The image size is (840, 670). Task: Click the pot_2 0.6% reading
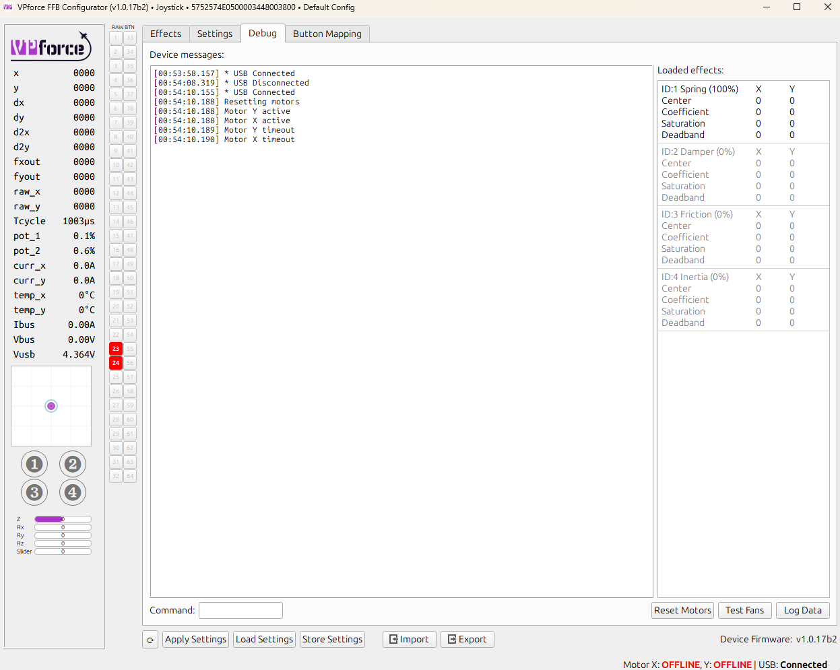click(54, 250)
